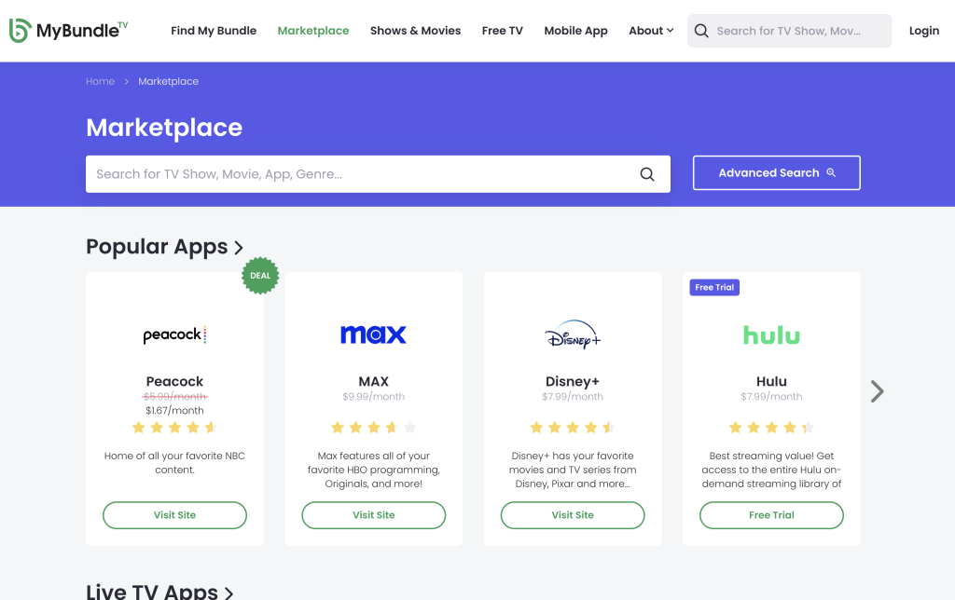Visit the Disney+ site

(573, 515)
